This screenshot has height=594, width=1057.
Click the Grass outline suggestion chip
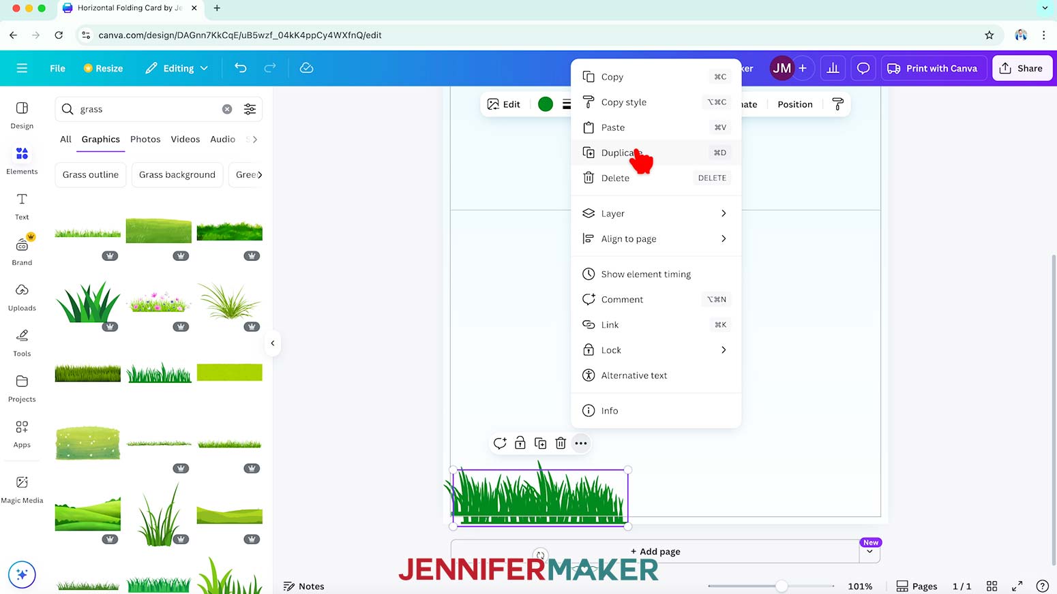[91, 175]
